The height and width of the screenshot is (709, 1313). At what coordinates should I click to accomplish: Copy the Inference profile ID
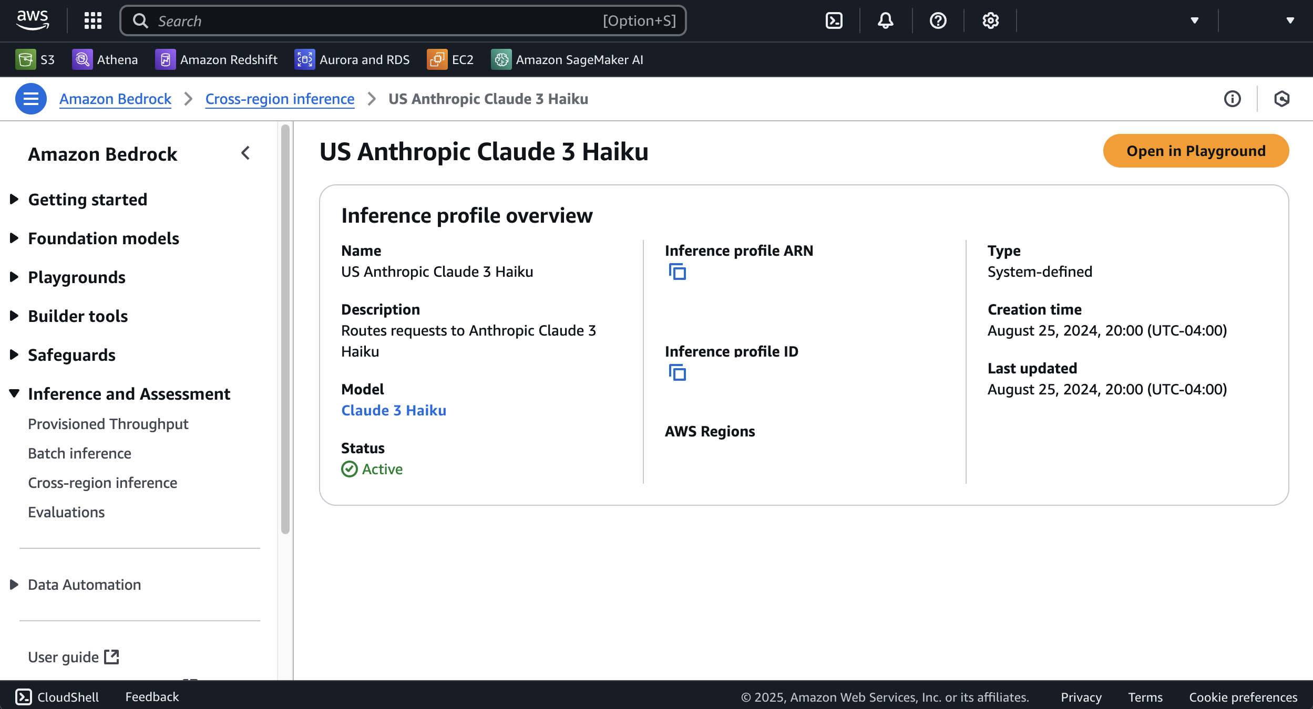[x=678, y=373]
